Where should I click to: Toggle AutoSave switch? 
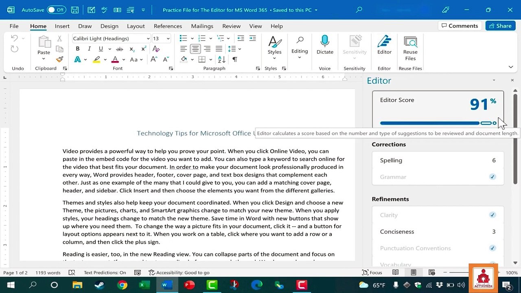[x=57, y=10]
